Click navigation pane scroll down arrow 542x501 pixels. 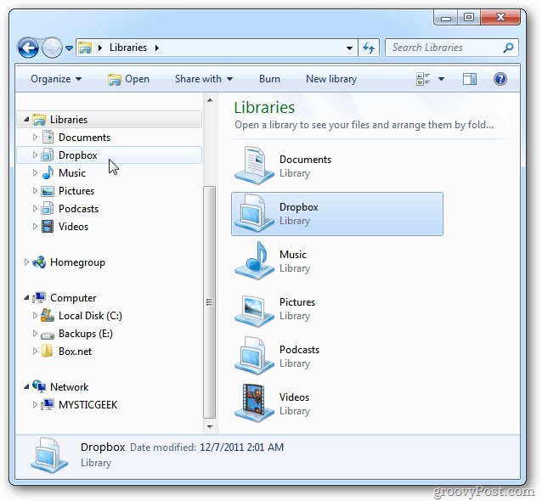pyautogui.click(x=210, y=427)
